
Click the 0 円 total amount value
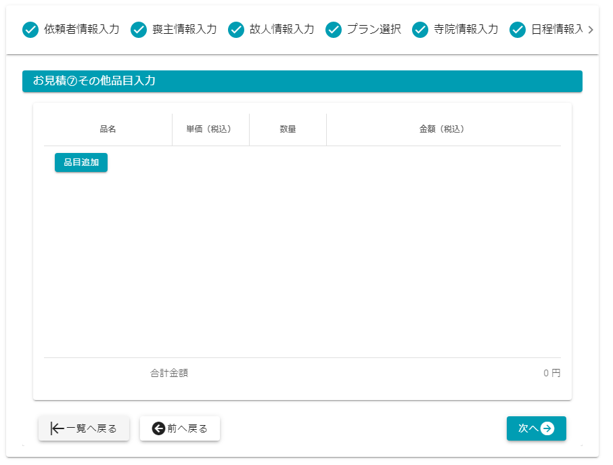[x=551, y=373]
